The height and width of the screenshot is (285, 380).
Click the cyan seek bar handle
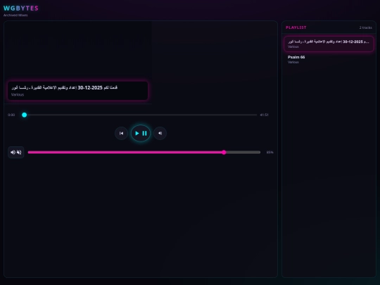point(24,115)
